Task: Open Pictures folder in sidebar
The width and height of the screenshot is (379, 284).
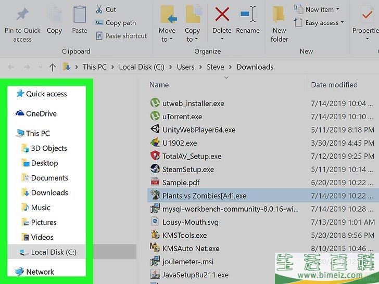Action: 39,223
